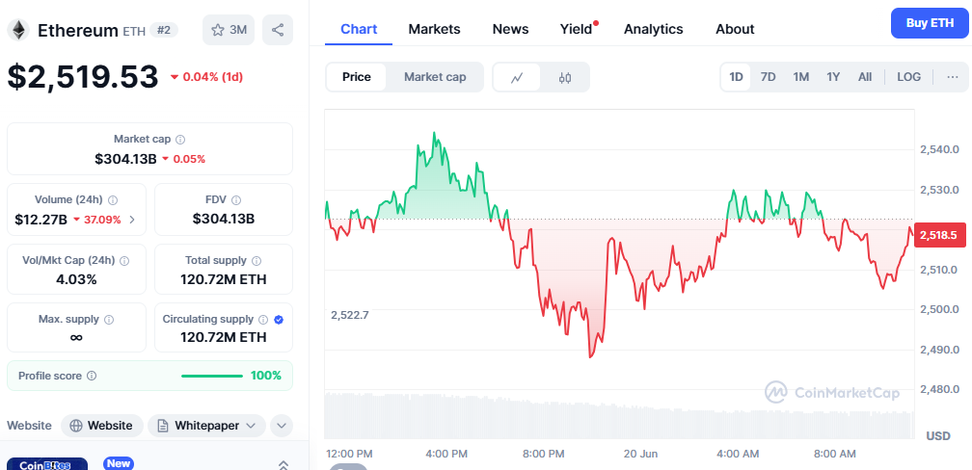The height and width of the screenshot is (470, 972).
Task: Click the verified circulating supply badge
Action: 279,320
